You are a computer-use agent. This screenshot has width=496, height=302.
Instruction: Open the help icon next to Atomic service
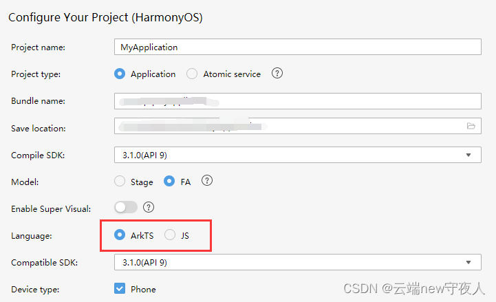point(277,74)
